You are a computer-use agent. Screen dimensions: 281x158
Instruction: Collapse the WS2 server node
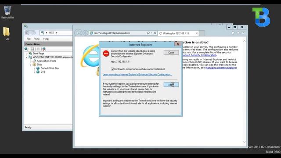(27, 57)
